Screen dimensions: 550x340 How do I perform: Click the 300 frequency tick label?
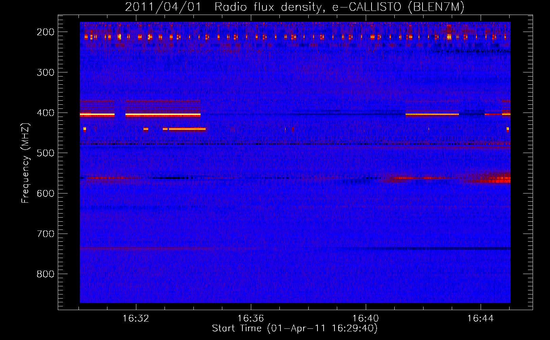pyautogui.click(x=46, y=72)
